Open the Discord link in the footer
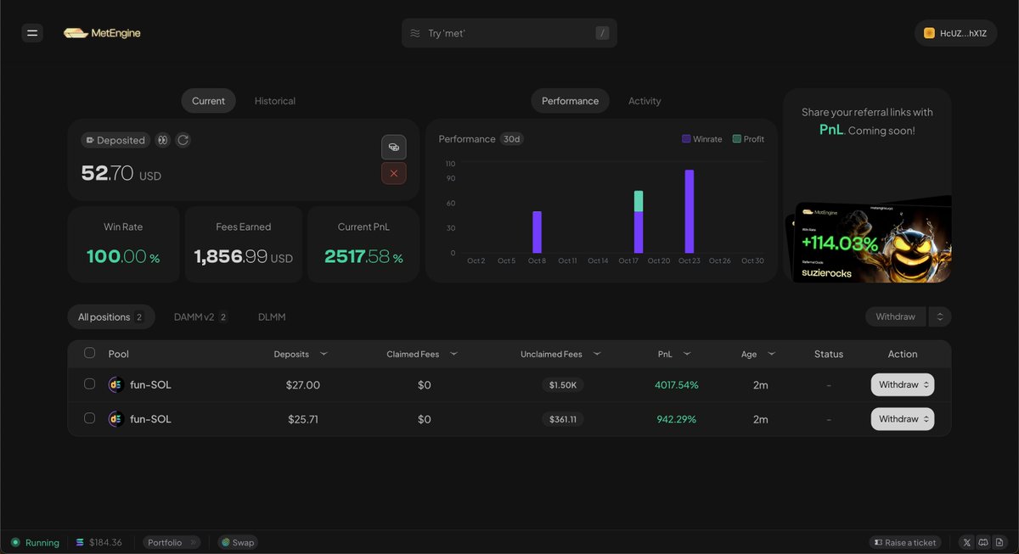The width and height of the screenshot is (1019, 554). [x=982, y=542]
